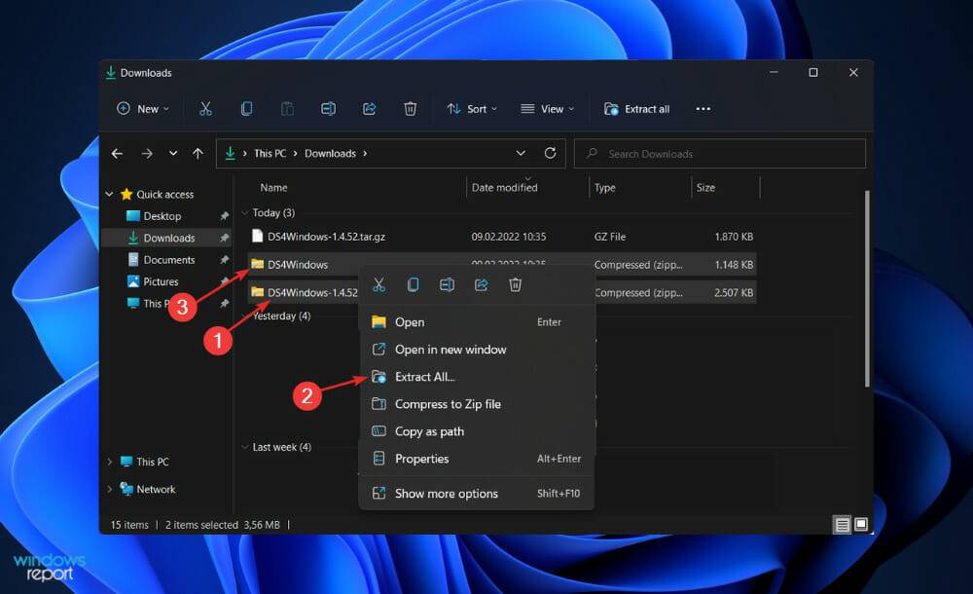Click the Delete icon in the context menu

point(516,284)
